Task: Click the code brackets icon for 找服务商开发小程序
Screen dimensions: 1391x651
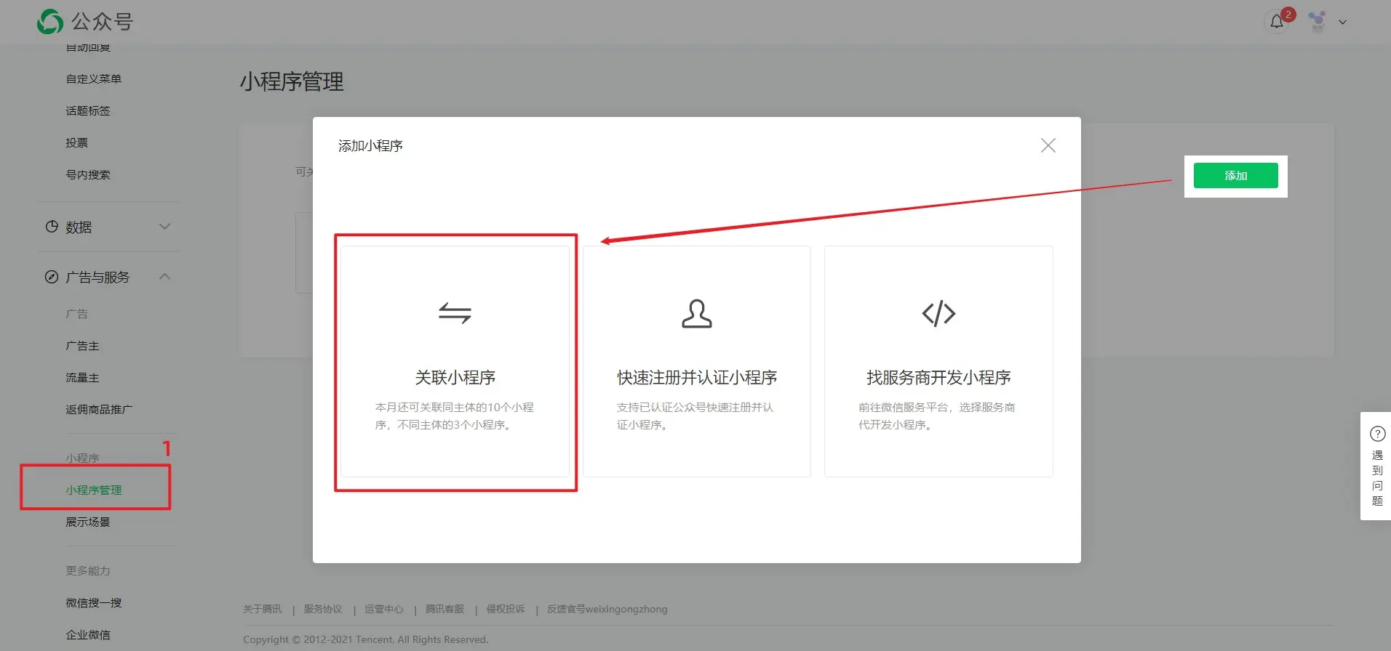Action: [x=938, y=314]
